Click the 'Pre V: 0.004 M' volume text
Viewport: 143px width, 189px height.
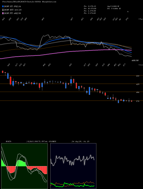coord(114,9)
